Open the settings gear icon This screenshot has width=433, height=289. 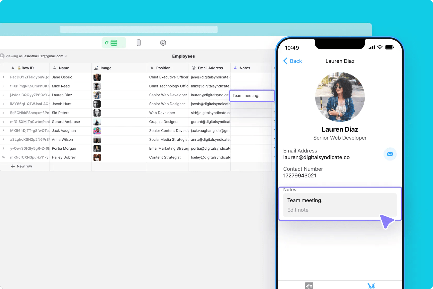[x=163, y=43]
